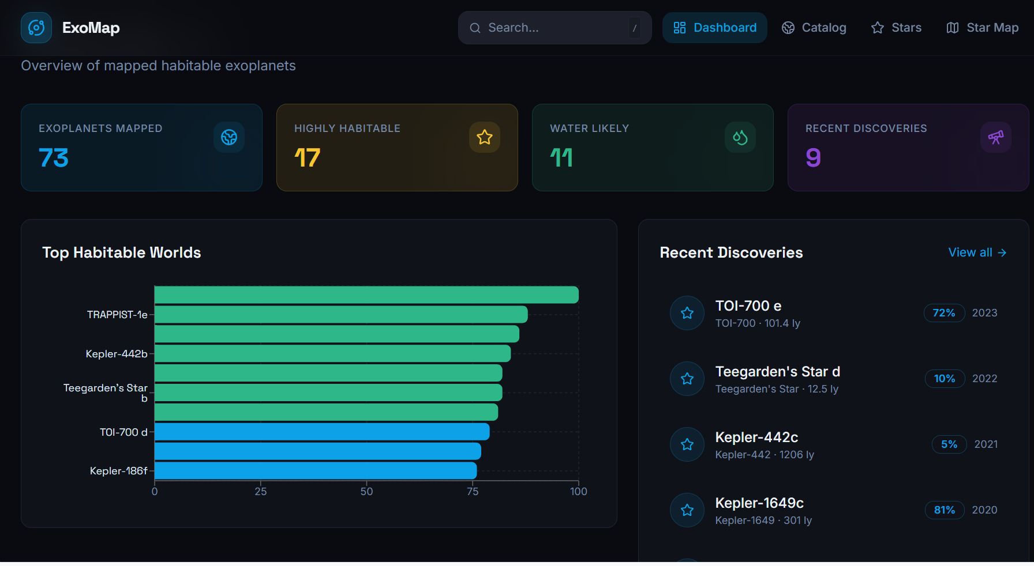The height and width of the screenshot is (566, 1034).
Task: Click the Teegarden's Star b chart bar
Action: tap(328, 393)
